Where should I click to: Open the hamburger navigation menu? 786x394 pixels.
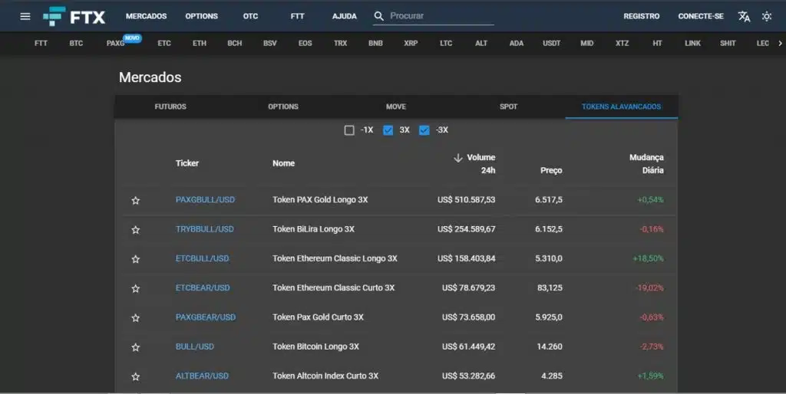25,17
